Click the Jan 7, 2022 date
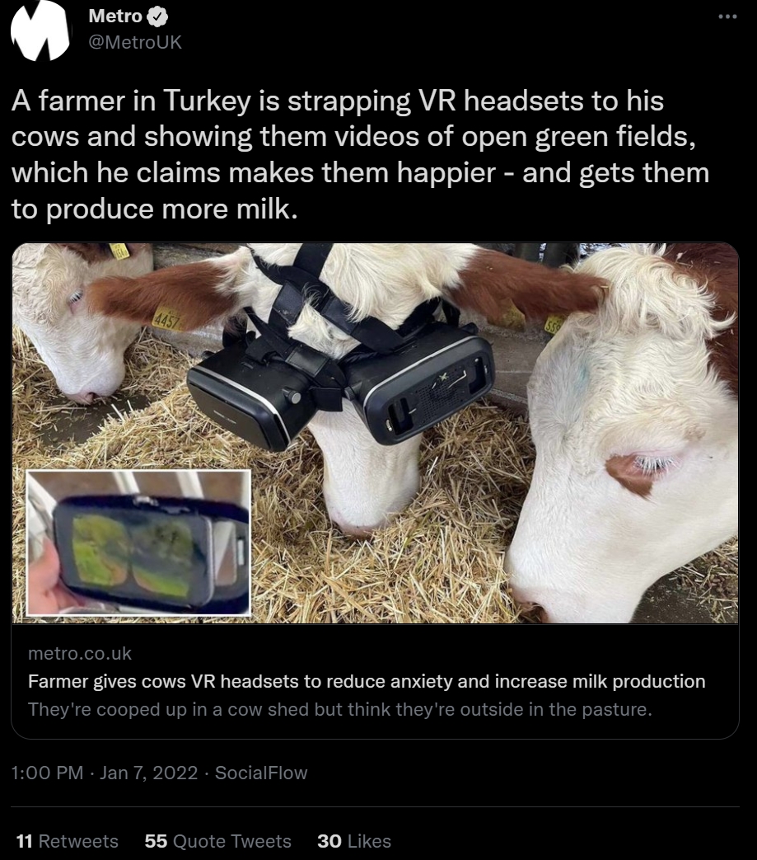 pyautogui.click(x=148, y=773)
